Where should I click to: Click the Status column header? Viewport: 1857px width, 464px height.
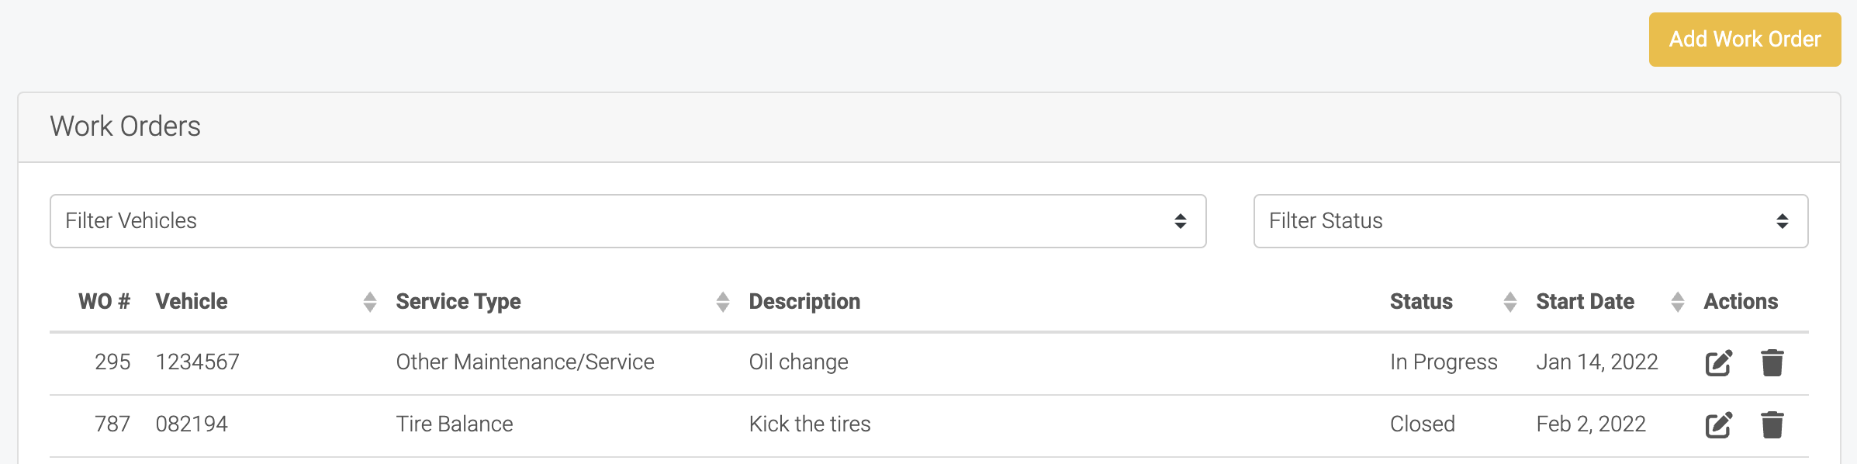click(1421, 302)
